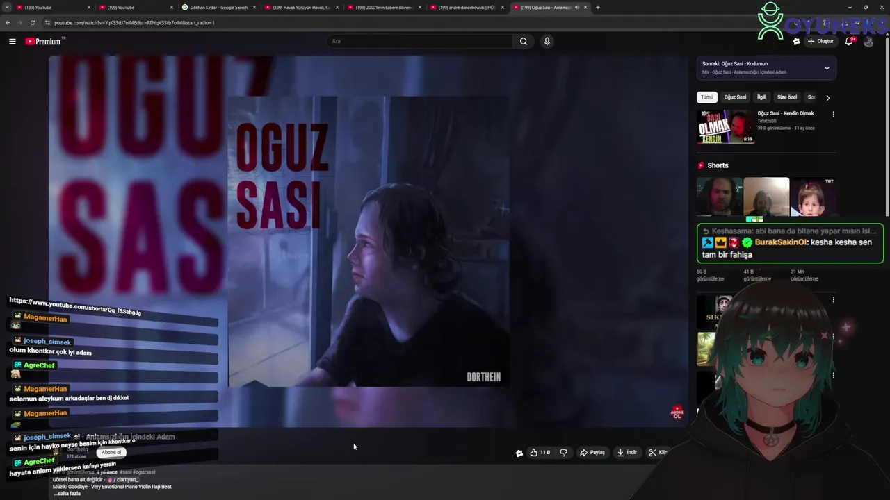Open options menu for 'Kendin Olmak' video

(x=833, y=114)
